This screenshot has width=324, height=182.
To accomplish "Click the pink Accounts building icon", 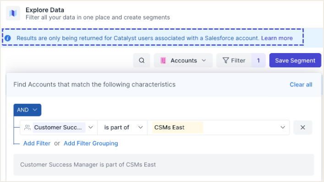I will pyautogui.click(x=163, y=61).
